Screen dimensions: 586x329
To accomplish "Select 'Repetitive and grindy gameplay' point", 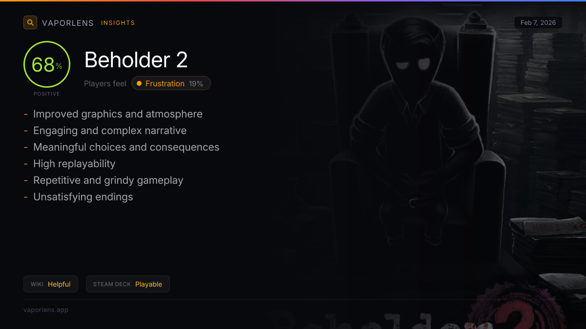I will pos(108,180).
